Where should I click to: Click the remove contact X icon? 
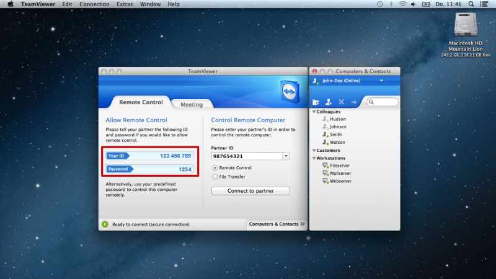pos(342,102)
